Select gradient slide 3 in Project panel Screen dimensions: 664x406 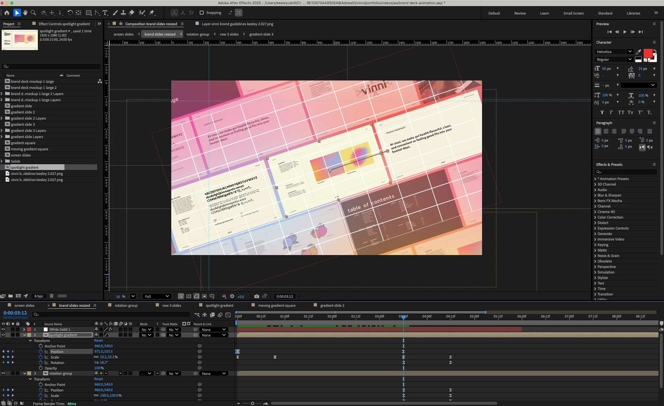pos(23,124)
